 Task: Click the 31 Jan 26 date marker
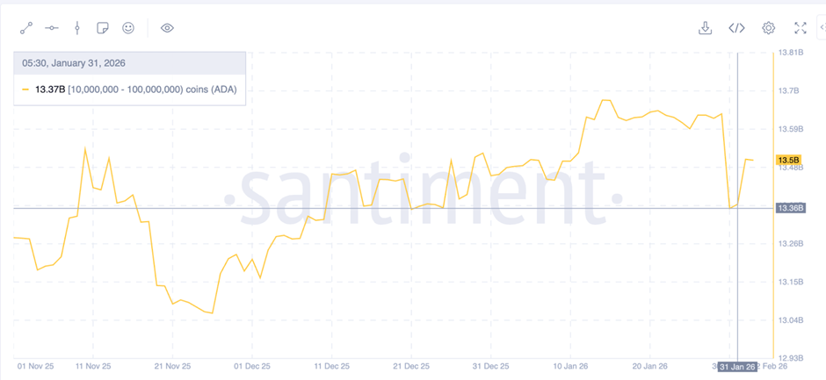coord(736,366)
